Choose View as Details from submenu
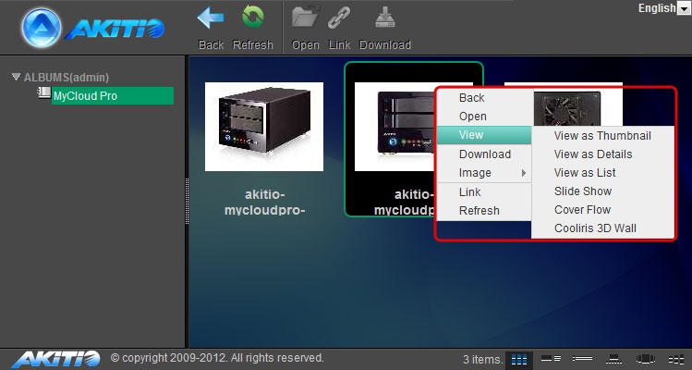 tap(593, 154)
